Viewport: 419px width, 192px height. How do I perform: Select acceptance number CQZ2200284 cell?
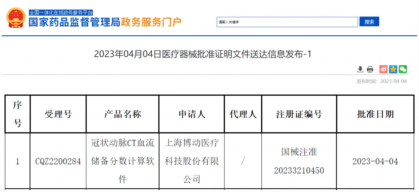point(58,161)
